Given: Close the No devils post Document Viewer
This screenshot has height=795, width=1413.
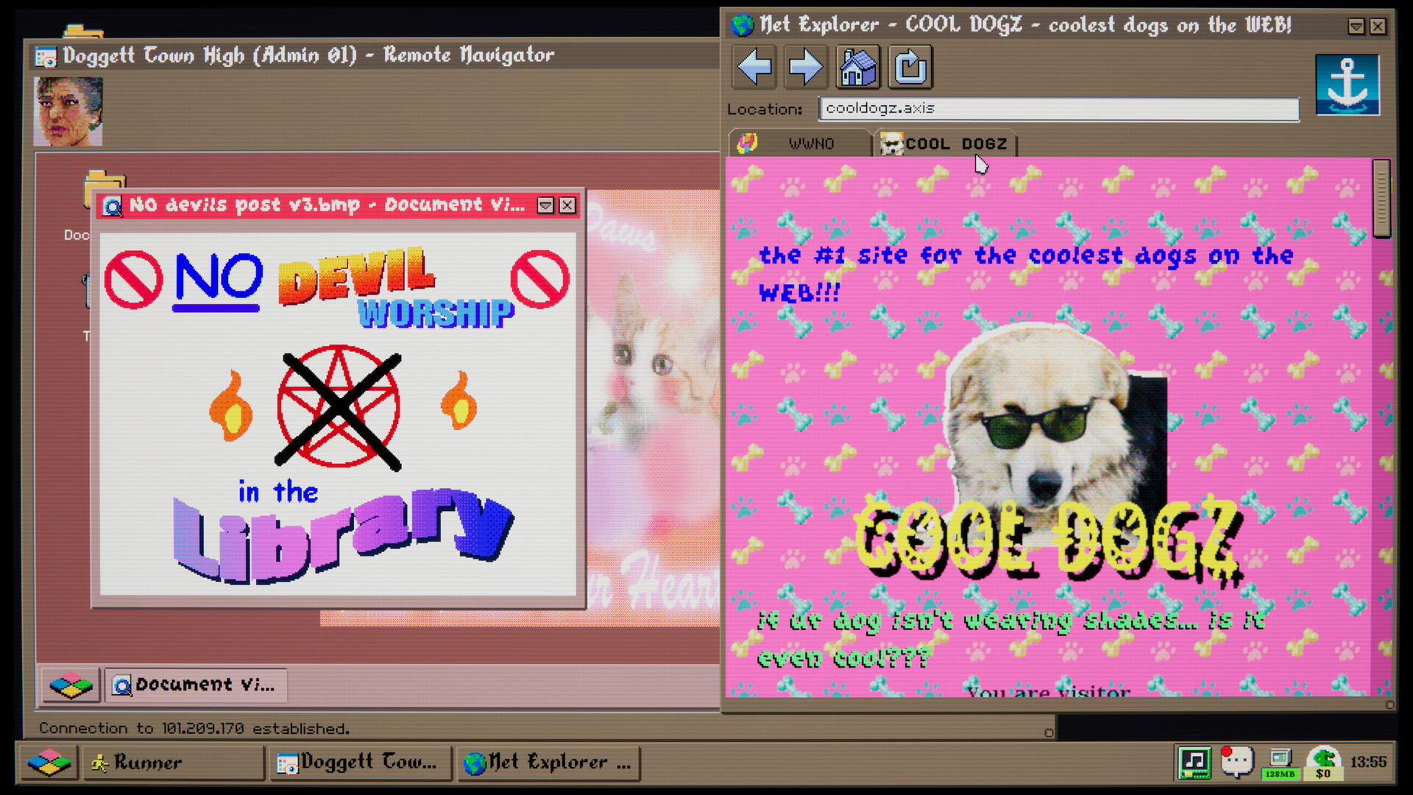Looking at the screenshot, I should (x=567, y=205).
